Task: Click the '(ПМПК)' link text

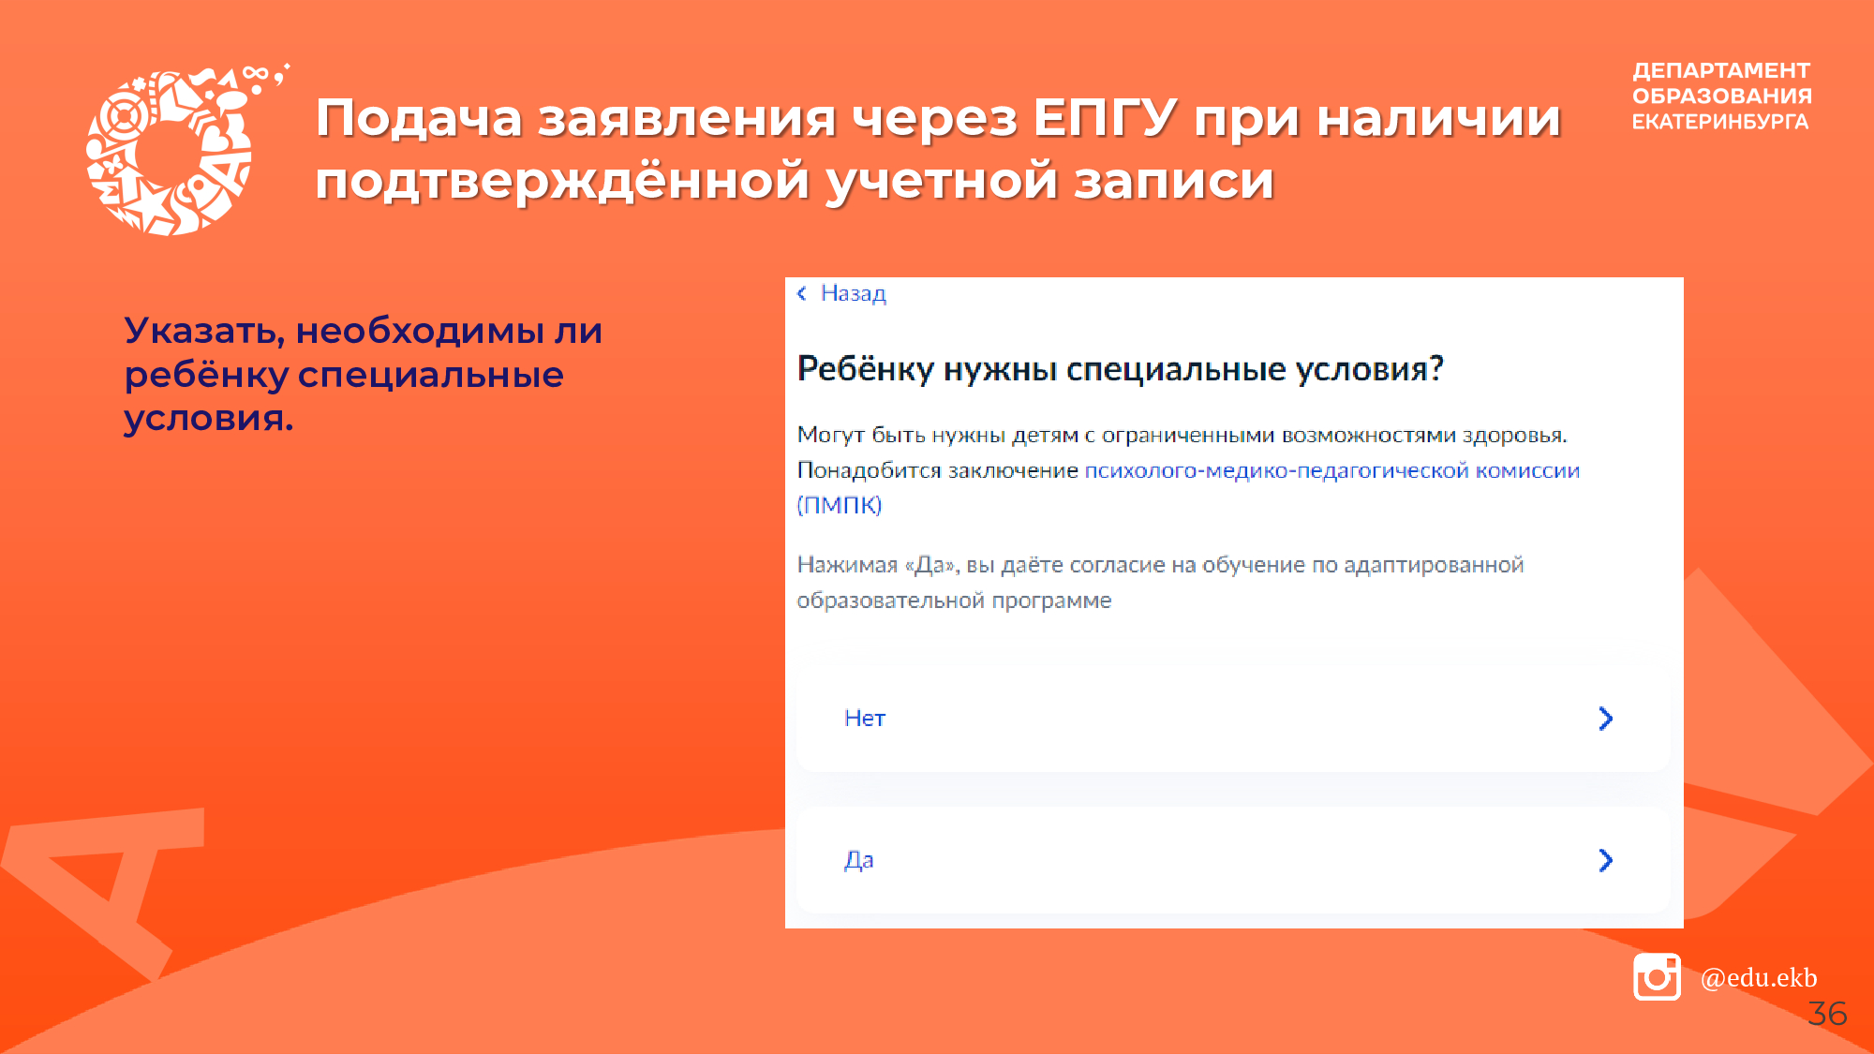Action: click(840, 505)
